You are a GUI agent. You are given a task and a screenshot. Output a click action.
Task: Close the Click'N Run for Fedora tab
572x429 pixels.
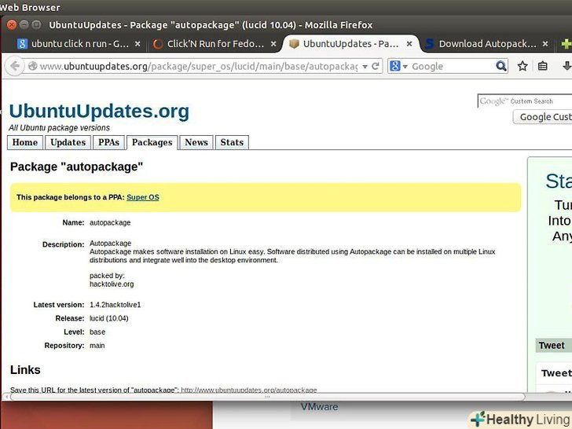click(273, 44)
